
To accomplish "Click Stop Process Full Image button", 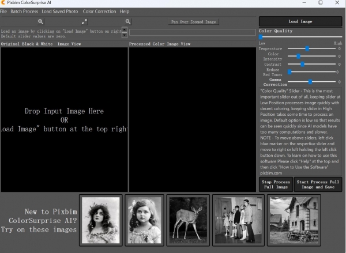I will point(275,184).
